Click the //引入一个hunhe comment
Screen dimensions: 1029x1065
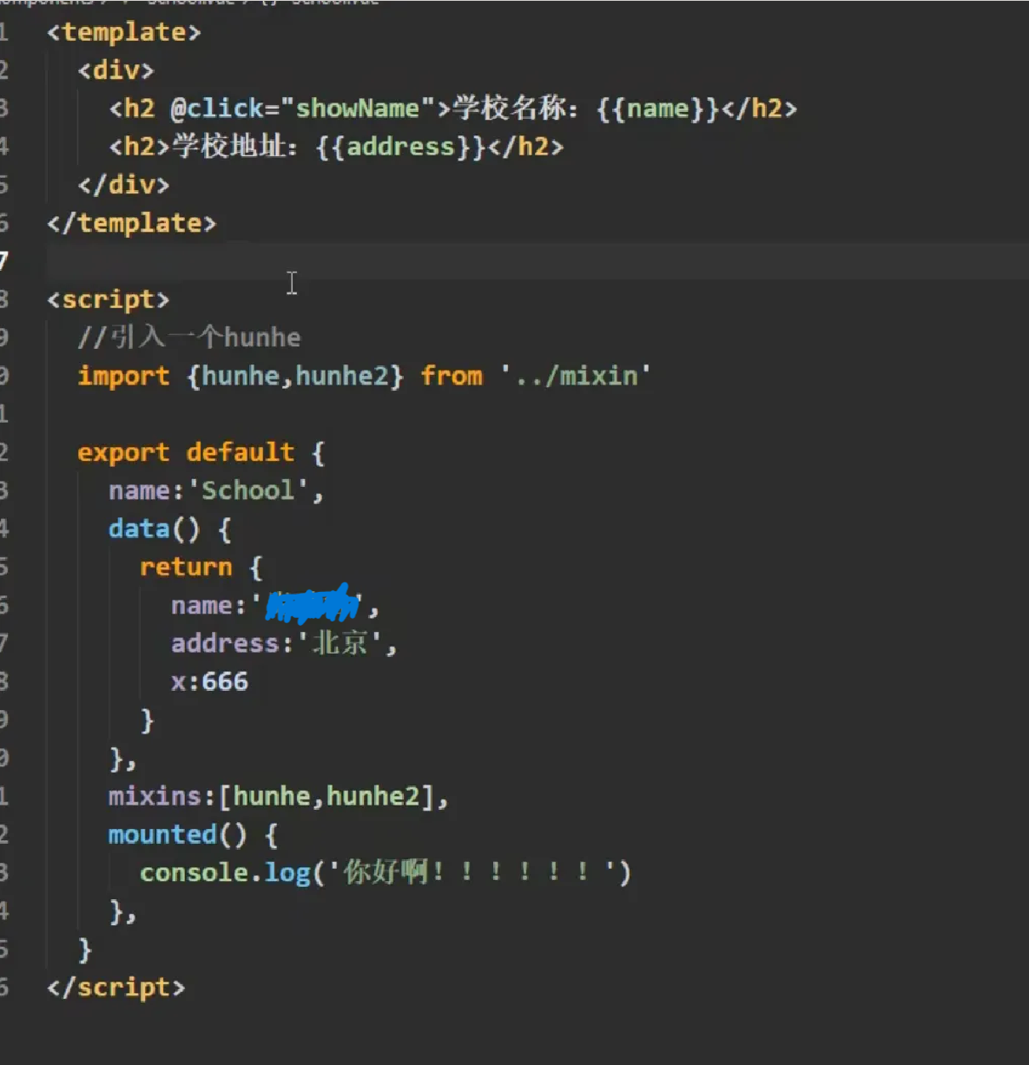tap(189, 338)
